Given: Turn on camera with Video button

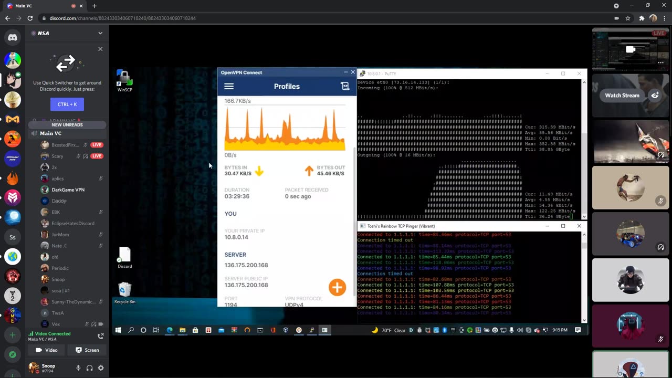Looking at the screenshot, I should (46, 350).
